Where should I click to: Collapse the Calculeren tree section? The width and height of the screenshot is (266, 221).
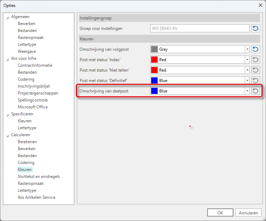(7, 135)
